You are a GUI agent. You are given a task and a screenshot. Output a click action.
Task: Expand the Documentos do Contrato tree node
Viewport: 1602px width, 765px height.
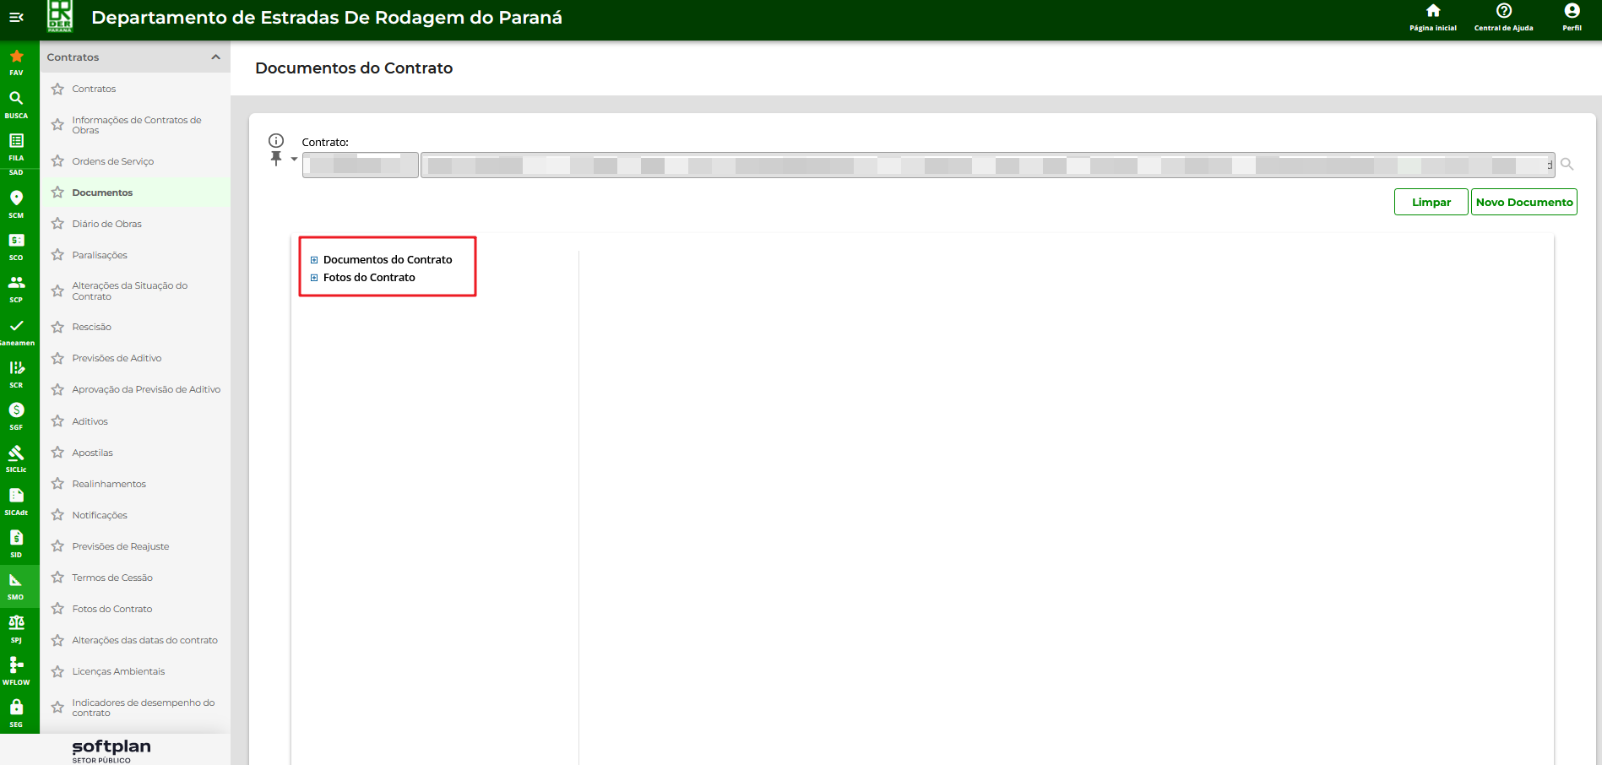click(x=314, y=260)
